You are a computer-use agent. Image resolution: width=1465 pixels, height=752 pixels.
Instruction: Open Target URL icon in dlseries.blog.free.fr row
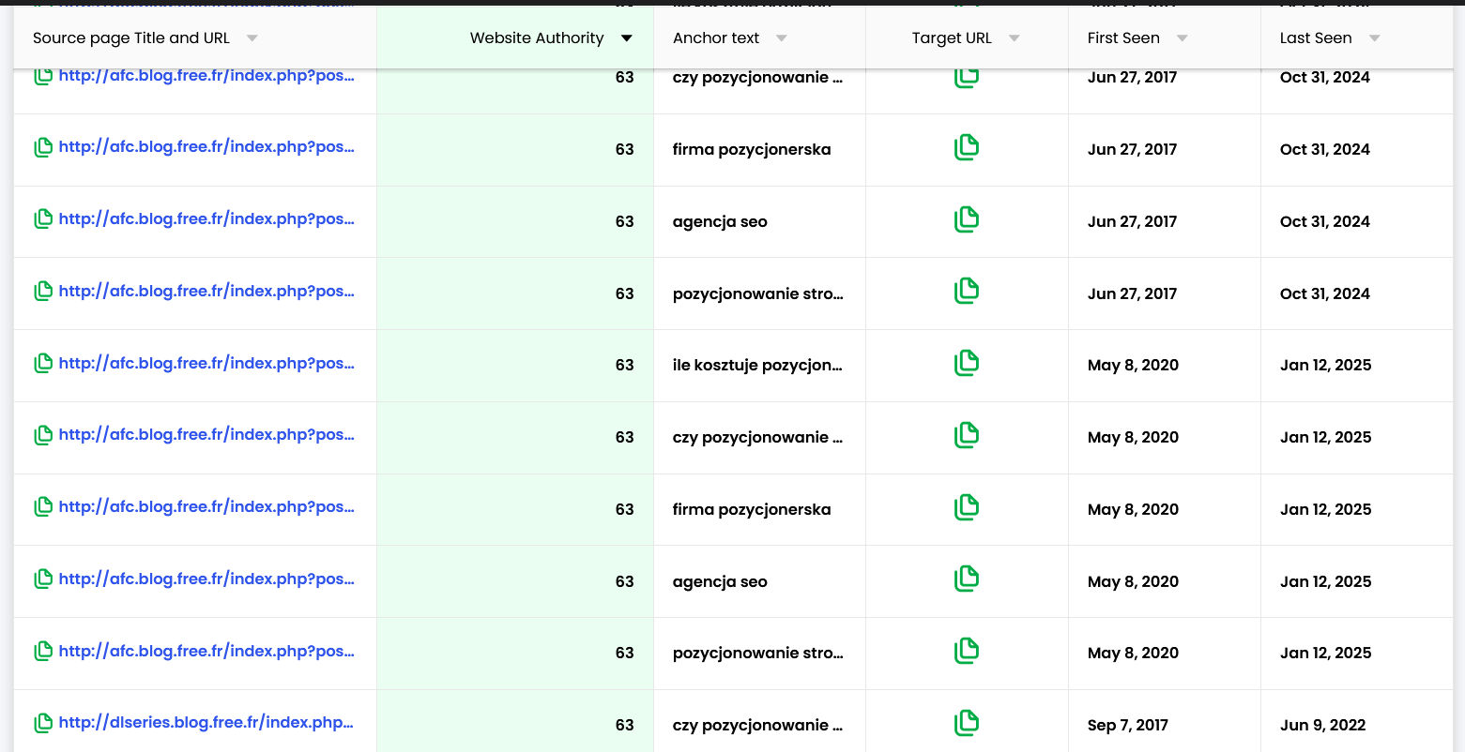tap(966, 723)
